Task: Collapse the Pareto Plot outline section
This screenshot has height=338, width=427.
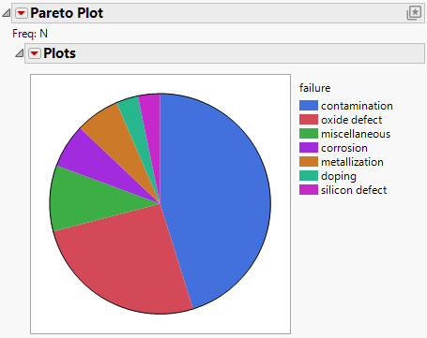Action: click(x=7, y=13)
